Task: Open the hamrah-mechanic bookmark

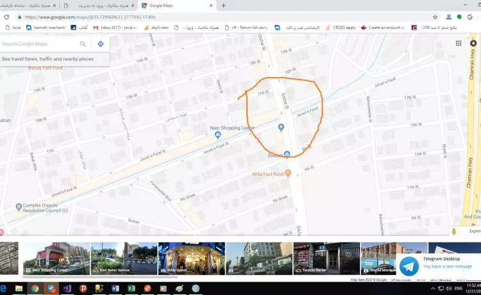Action: (46, 28)
